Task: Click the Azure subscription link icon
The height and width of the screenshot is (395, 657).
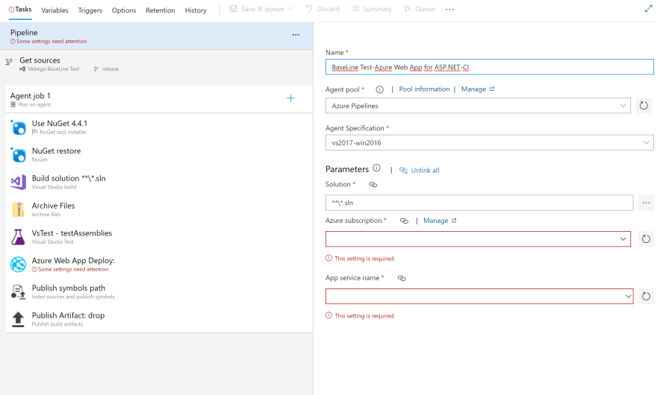Action: point(404,221)
